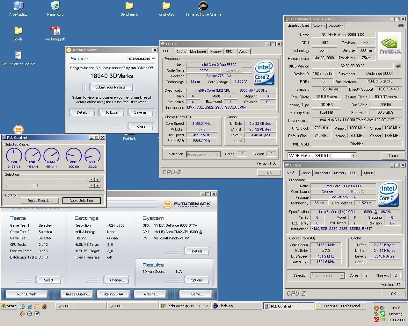This screenshot has height=326, width=408.
Task: Open the Processor selection dropdown in upper CPU-Z
Action: 203,154
